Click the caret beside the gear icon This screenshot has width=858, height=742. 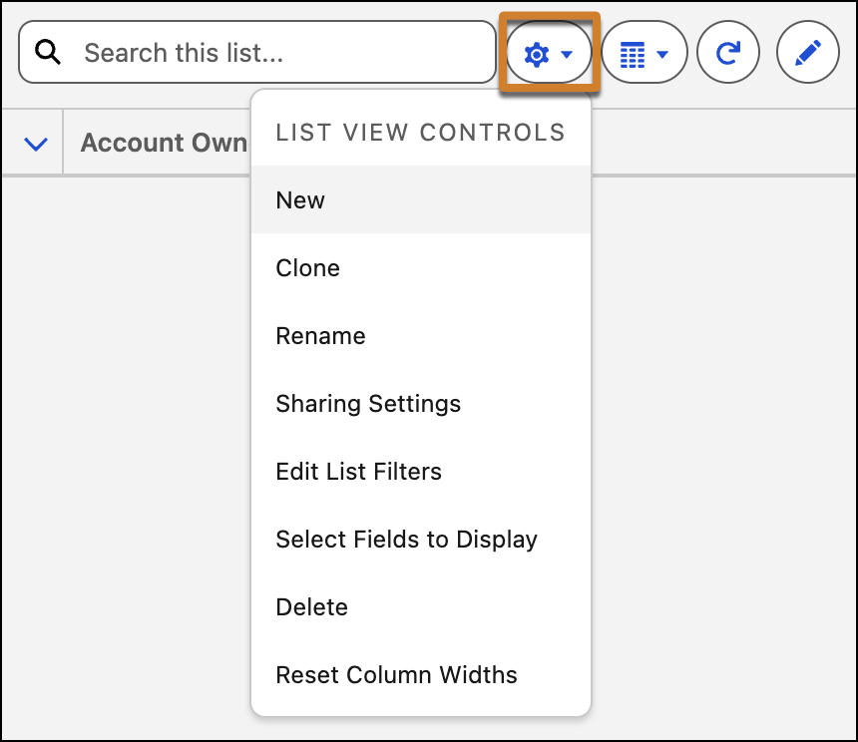point(567,55)
